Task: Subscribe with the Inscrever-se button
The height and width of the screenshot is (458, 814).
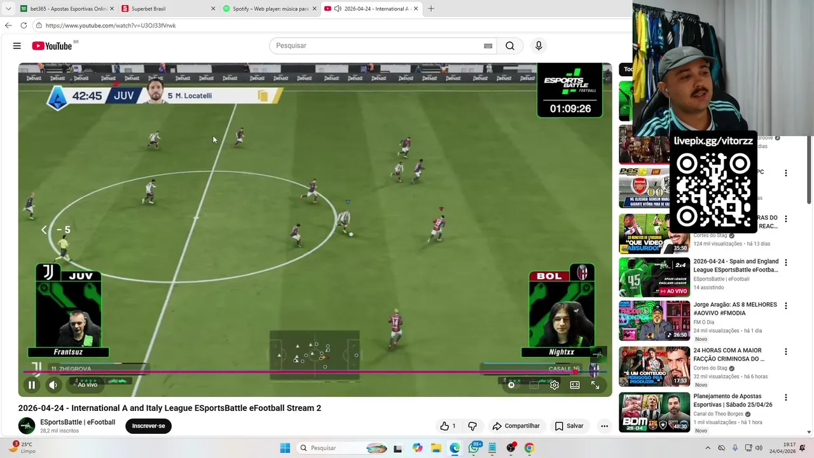Action: pyautogui.click(x=148, y=426)
